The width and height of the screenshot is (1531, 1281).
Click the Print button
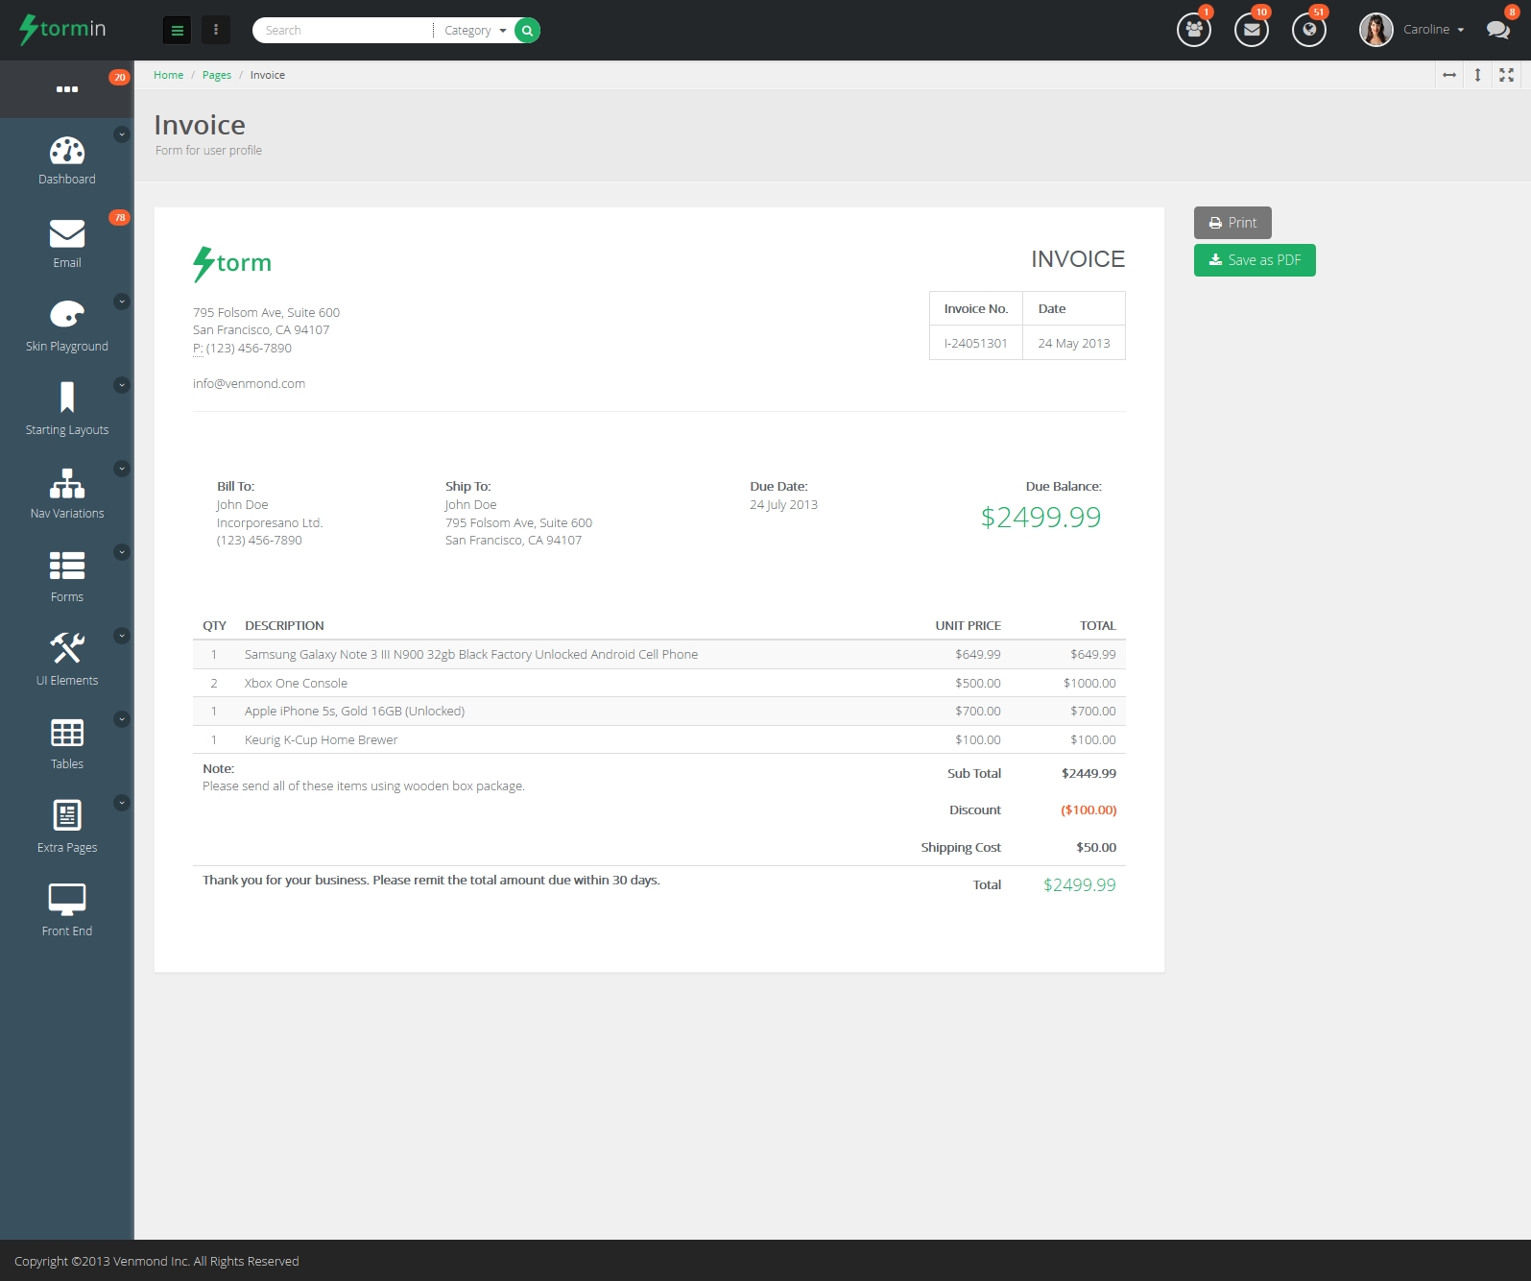coord(1232,223)
